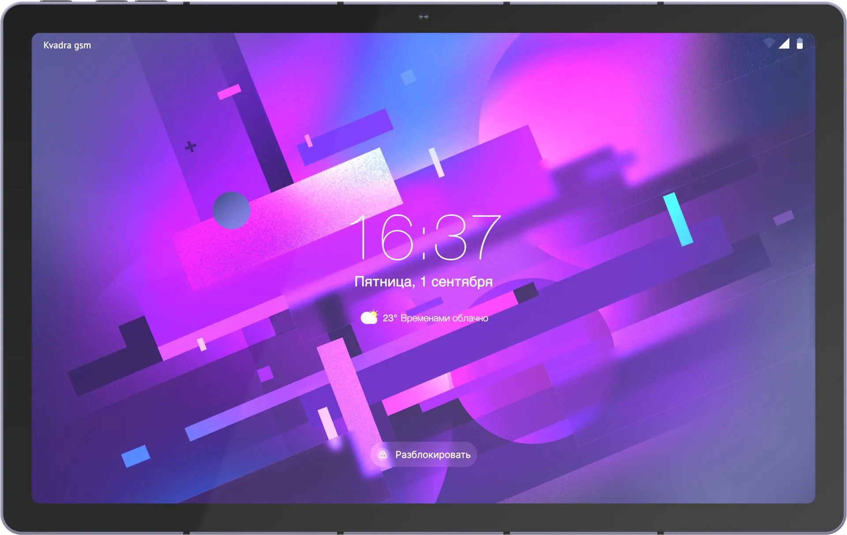This screenshot has width=847, height=535.
Task: Open weather details via Временами облачно text
Action: pyautogui.click(x=444, y=318)
